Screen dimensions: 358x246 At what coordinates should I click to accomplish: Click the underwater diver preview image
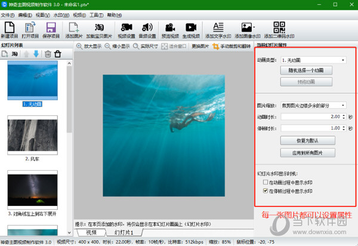coord(163,136)
